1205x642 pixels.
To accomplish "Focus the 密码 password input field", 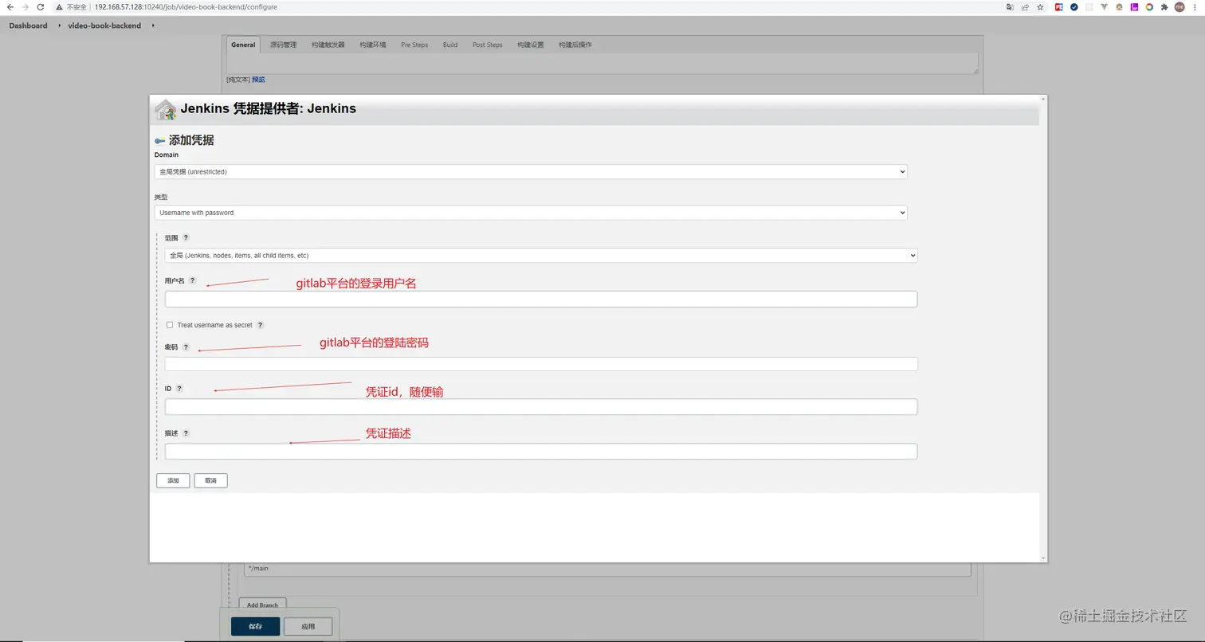I will tap(541, 364).
